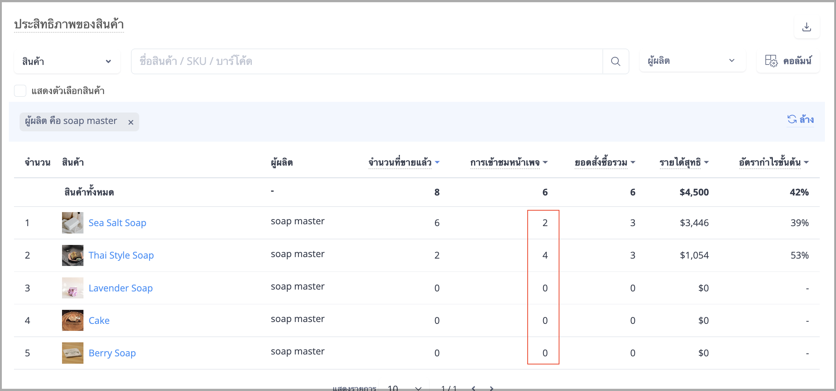Click total net revenue $4,500
836x391 pixels.
point(694,192)
